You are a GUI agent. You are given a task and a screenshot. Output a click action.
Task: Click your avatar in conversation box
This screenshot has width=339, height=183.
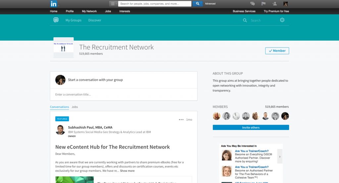pos(60,80)
